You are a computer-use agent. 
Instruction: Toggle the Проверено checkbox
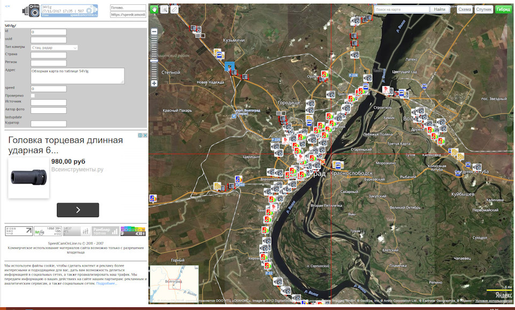[33, 95]
